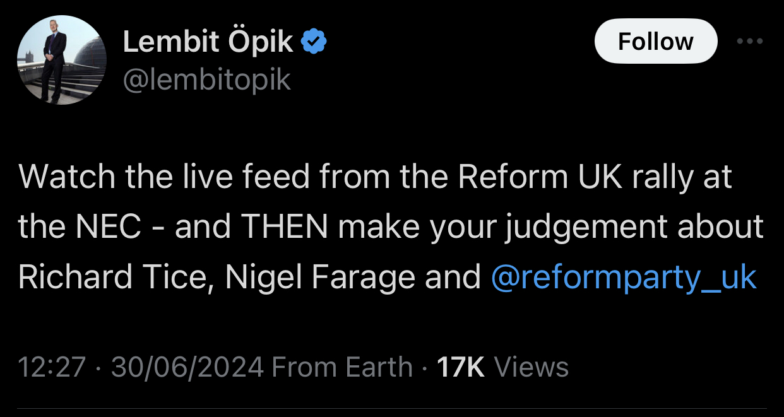Click the 30/06/2024 post date

tap(187, 367)
